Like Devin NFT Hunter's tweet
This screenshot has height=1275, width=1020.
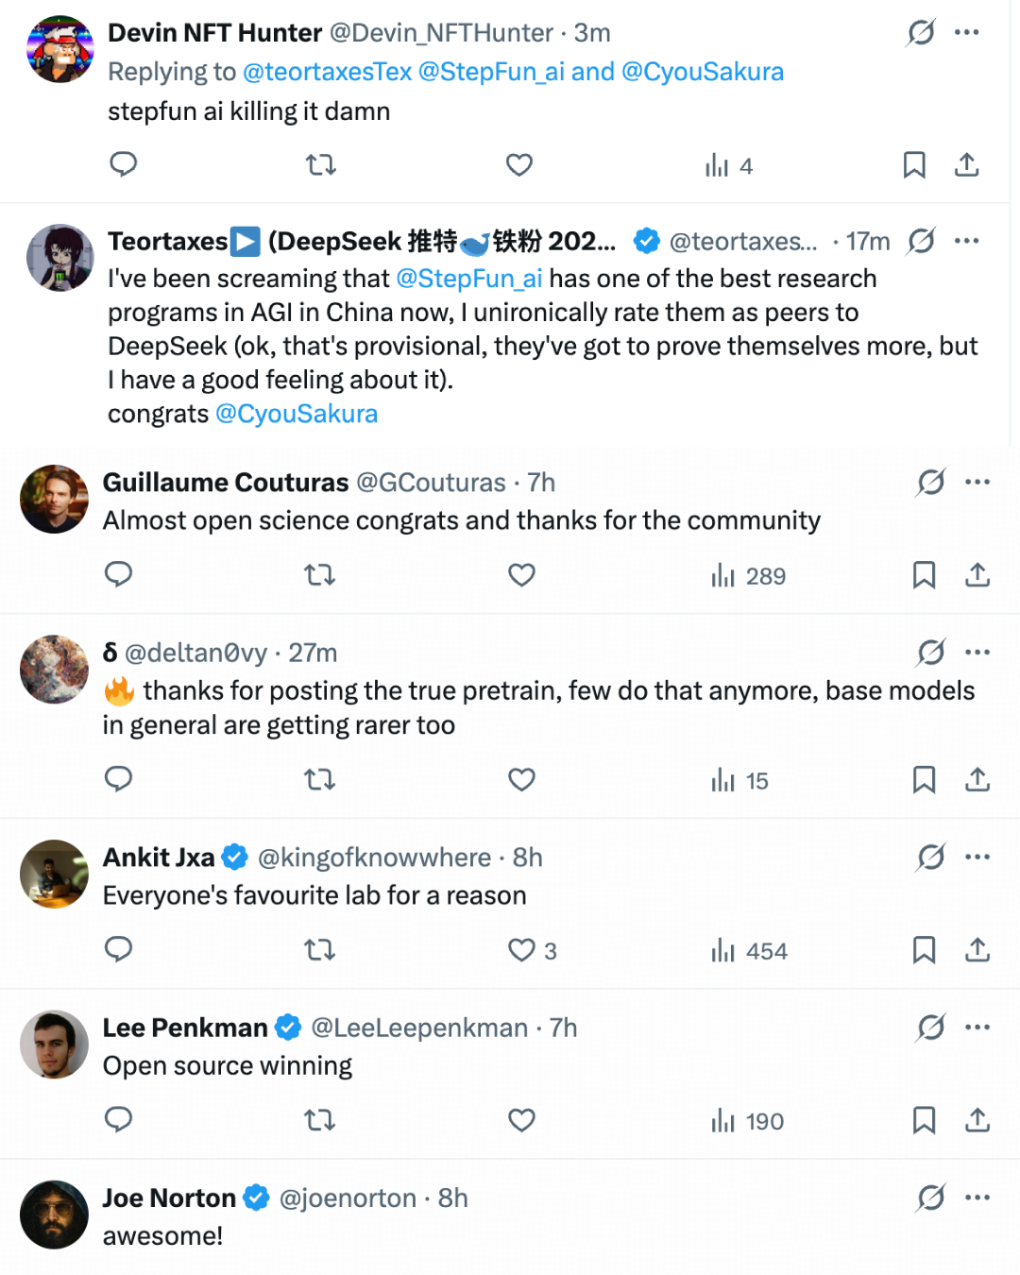tap(518, 164)
